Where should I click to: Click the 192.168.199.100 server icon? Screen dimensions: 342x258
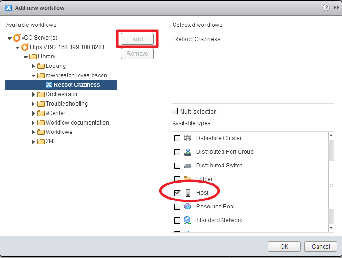point(25,47)
